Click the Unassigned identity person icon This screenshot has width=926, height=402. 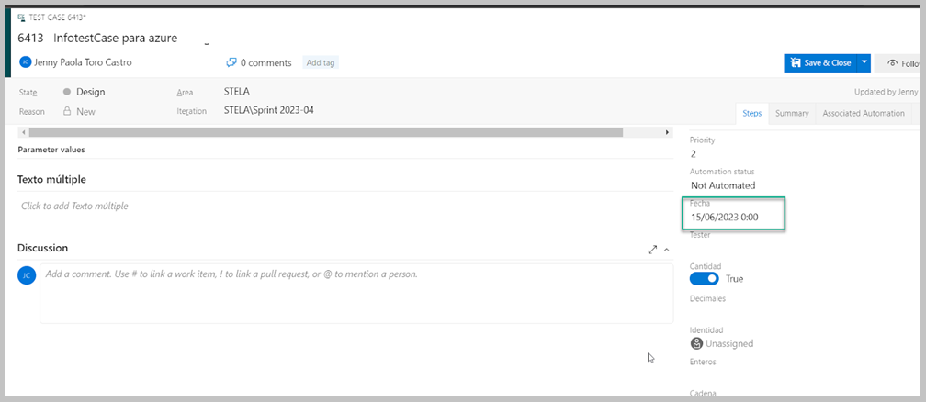(x=696, y=343)
